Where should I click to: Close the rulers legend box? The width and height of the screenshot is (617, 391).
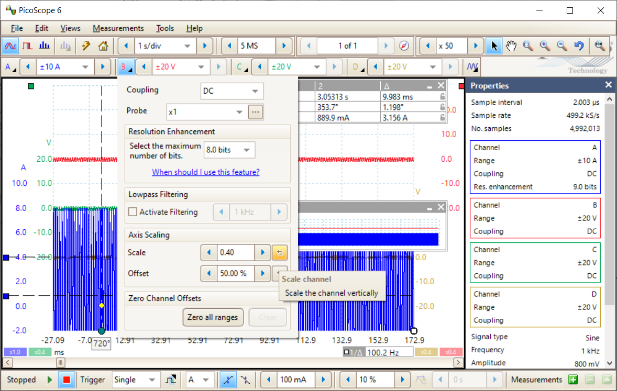441,85
